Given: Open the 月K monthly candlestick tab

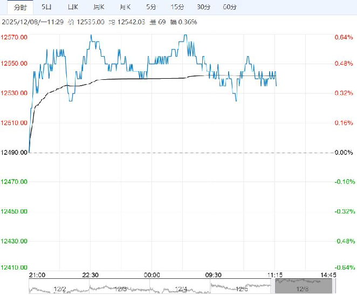Looking at the screenshot, I should (x=125, y=7).
